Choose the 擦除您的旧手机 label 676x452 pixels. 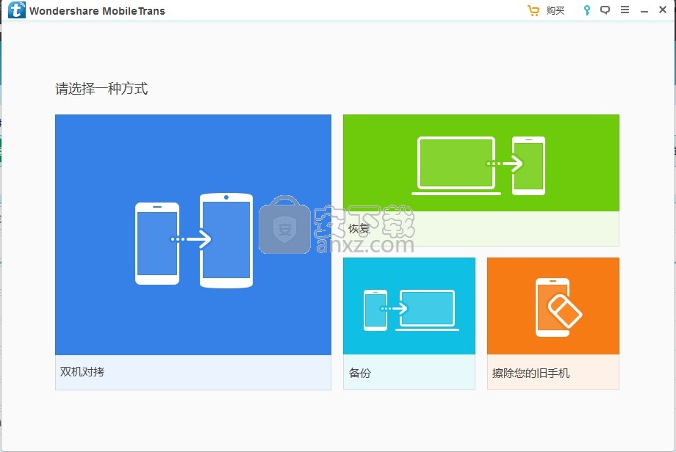coord(531,373)
